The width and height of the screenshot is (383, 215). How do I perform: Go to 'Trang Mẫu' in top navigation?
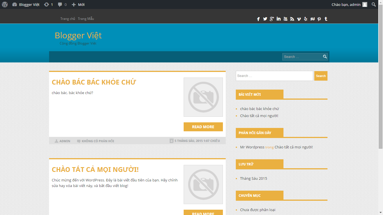pos(86,19)
